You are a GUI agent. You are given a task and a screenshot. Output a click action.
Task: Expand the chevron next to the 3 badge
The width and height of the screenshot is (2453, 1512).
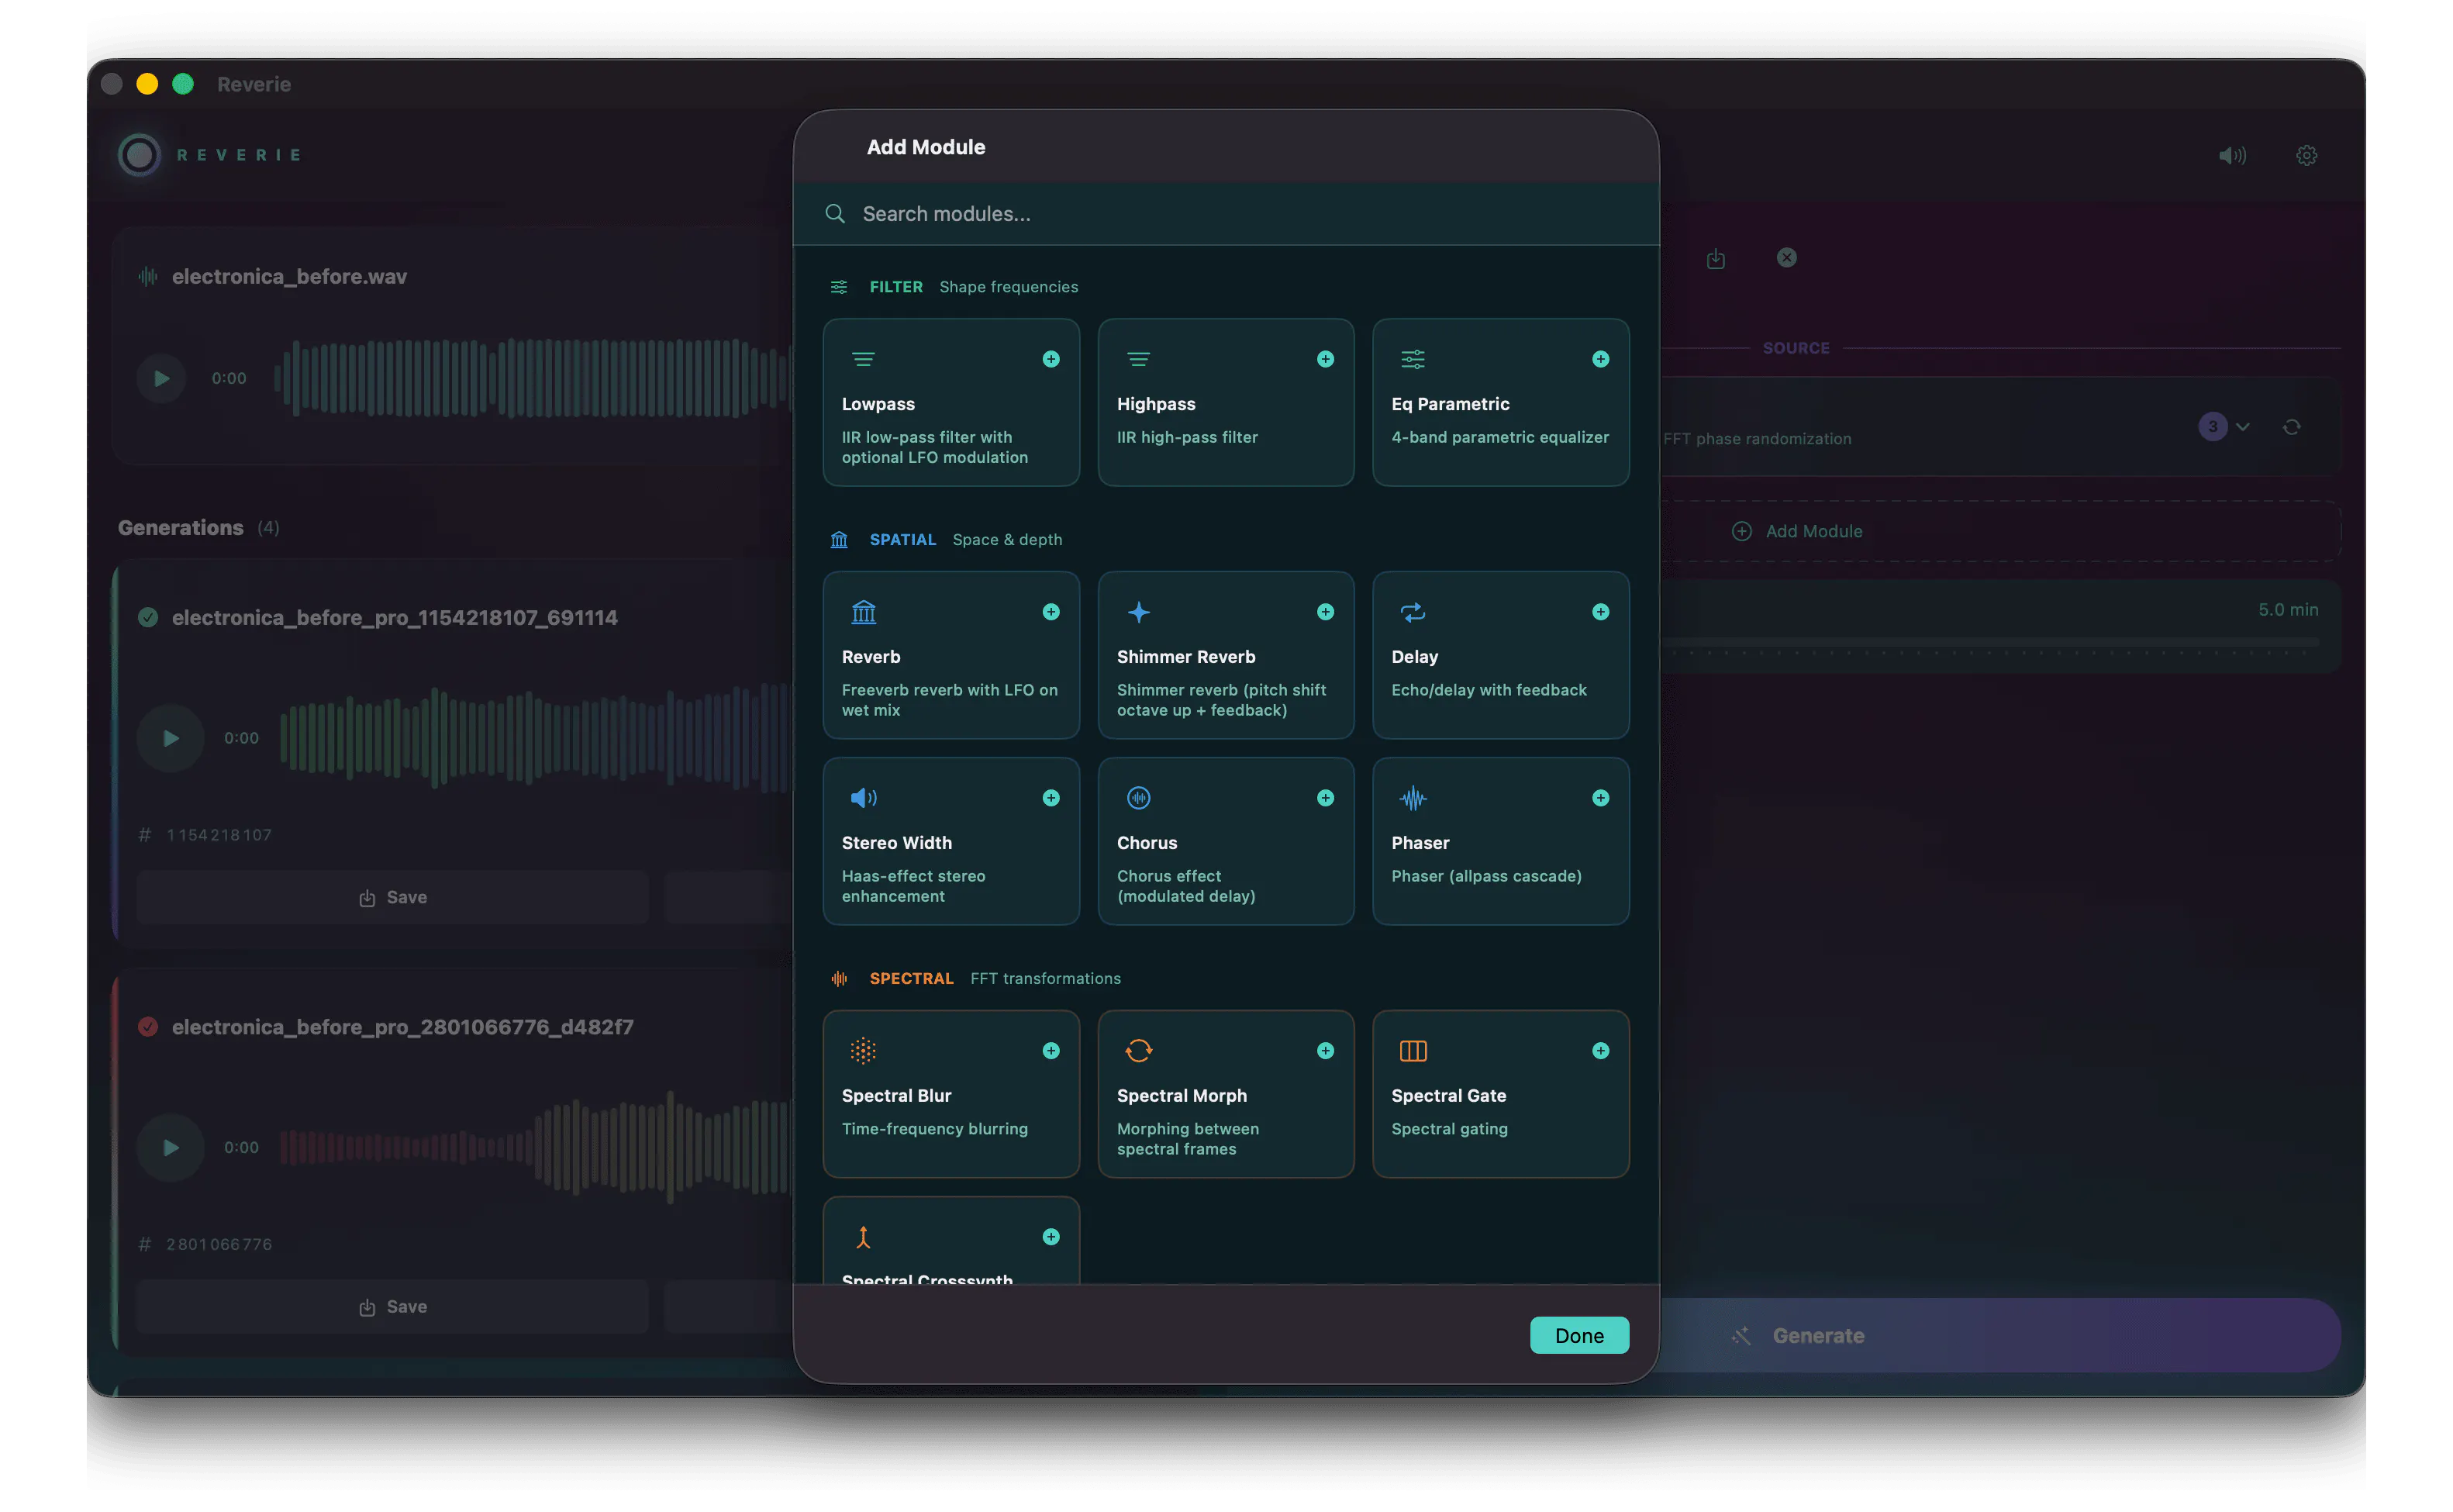pyautogui.click(x=2242, y=427)
